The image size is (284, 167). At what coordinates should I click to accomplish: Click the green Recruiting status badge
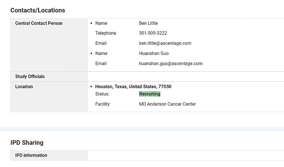pyautogui.click(x=149, y=94)
